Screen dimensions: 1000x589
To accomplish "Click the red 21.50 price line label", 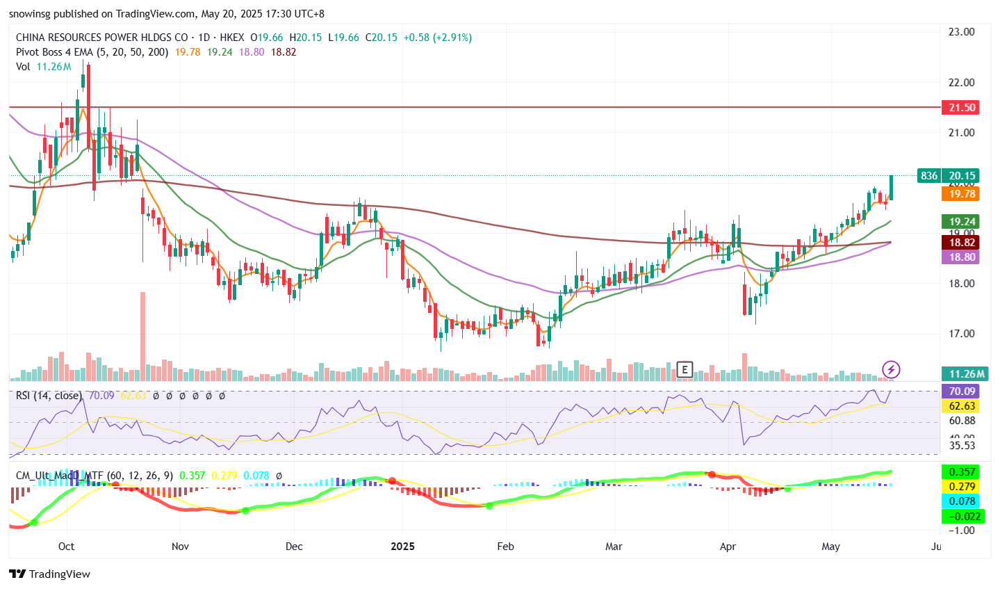I will click(960, 107).
